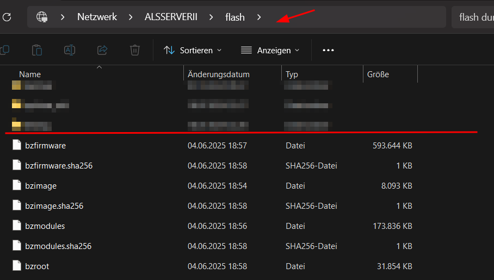Expand chevron after flash breadcrumb

[259, 17]
